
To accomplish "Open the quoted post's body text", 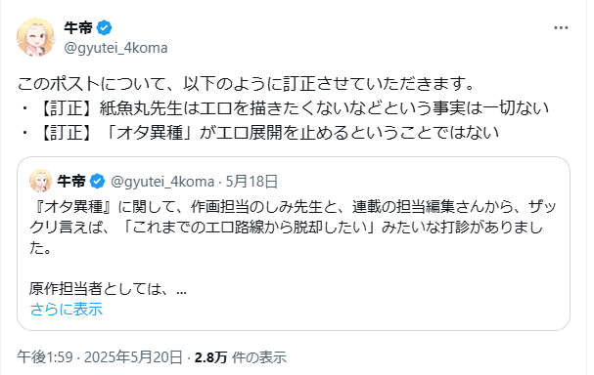I will point(293,228).
